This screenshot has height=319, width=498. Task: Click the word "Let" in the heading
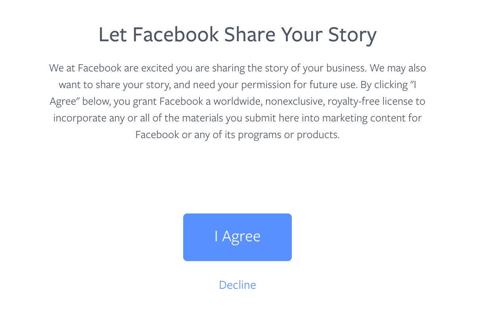point(112,35)
